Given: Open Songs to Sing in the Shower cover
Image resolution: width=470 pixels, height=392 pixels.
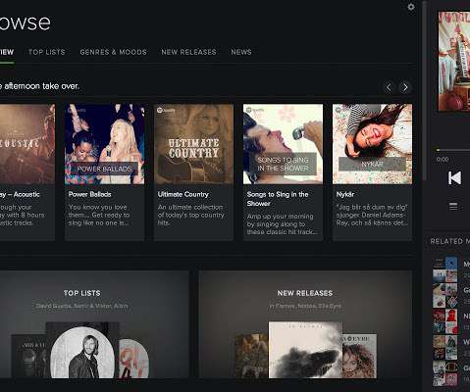Looking at the screenshot, I should pyautogui.click(x=283, y=144).
